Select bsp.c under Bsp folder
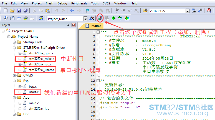This screenshot has height=120, width=215. (x=33, y=86)
